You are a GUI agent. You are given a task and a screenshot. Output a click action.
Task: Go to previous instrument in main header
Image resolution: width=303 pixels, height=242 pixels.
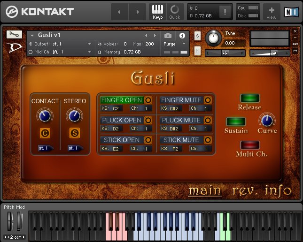(119, 12)
